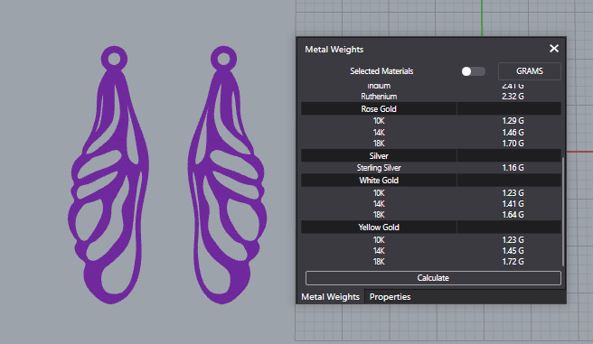The image size is (593, 344).
Task: Click Yellow Gold 1.72 G value
Action: tap(513, 261)
